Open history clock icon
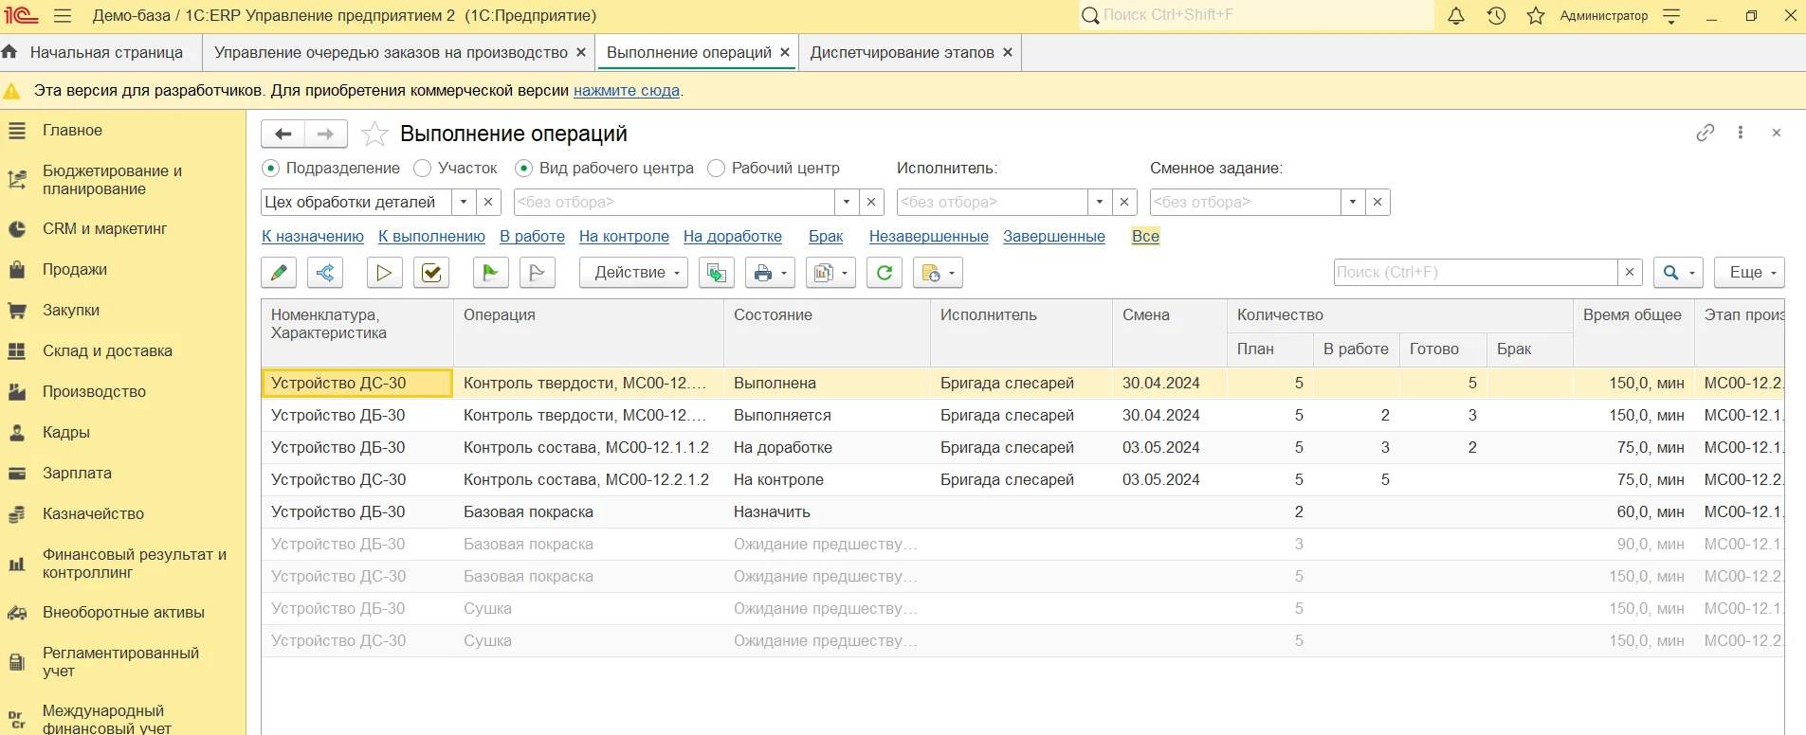The width and height of the screenshot is (1806, 735). click(x=1496, y=16)
